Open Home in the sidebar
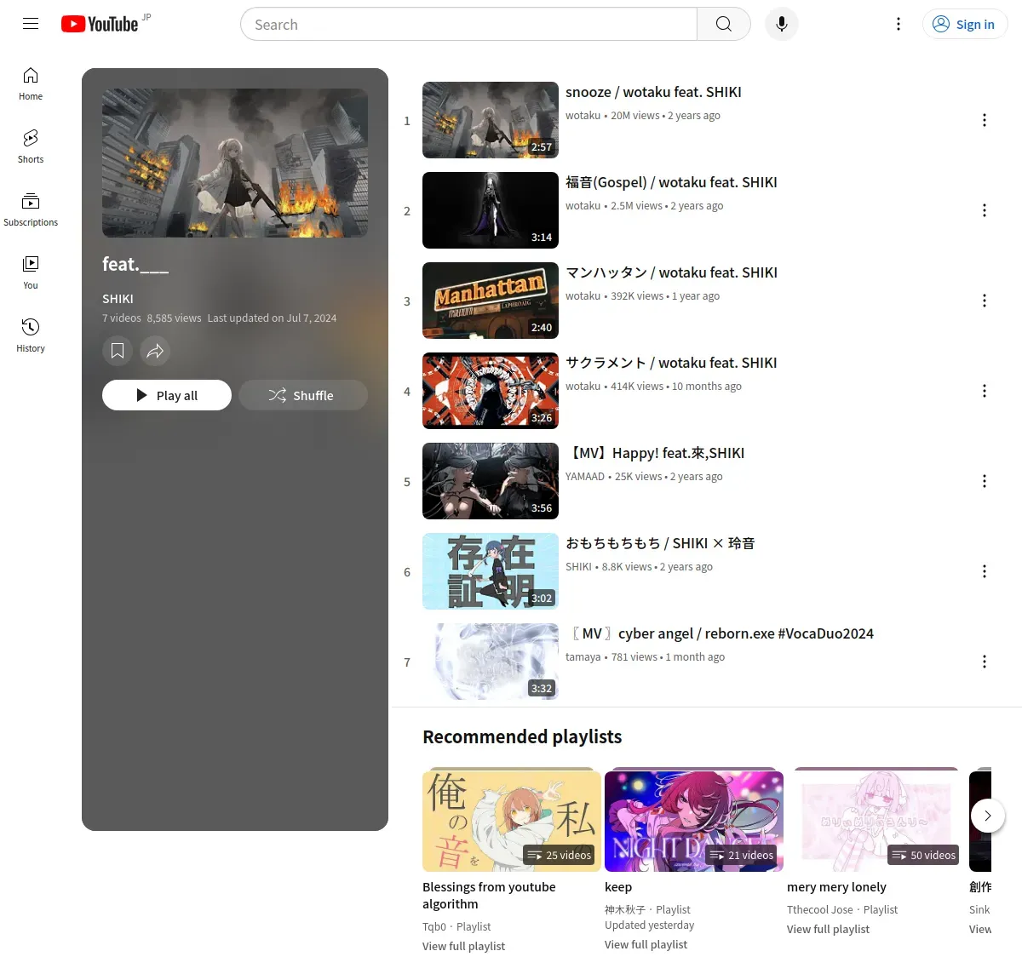The height and width of the screenshot is (974, 1022). click(x=31, y=84)
